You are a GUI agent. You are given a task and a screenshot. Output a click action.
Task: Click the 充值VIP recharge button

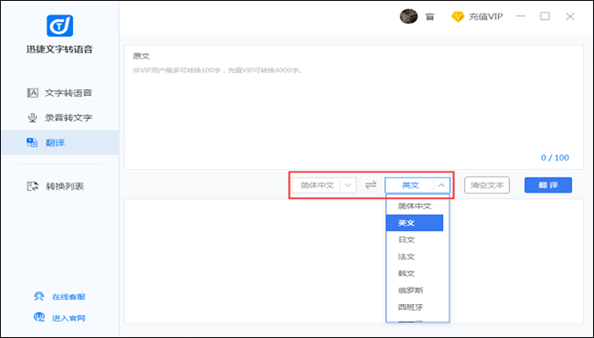coord(477,17)
